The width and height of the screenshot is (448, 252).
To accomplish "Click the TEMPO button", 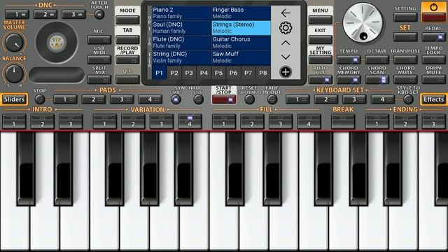I will pos(349,59).
